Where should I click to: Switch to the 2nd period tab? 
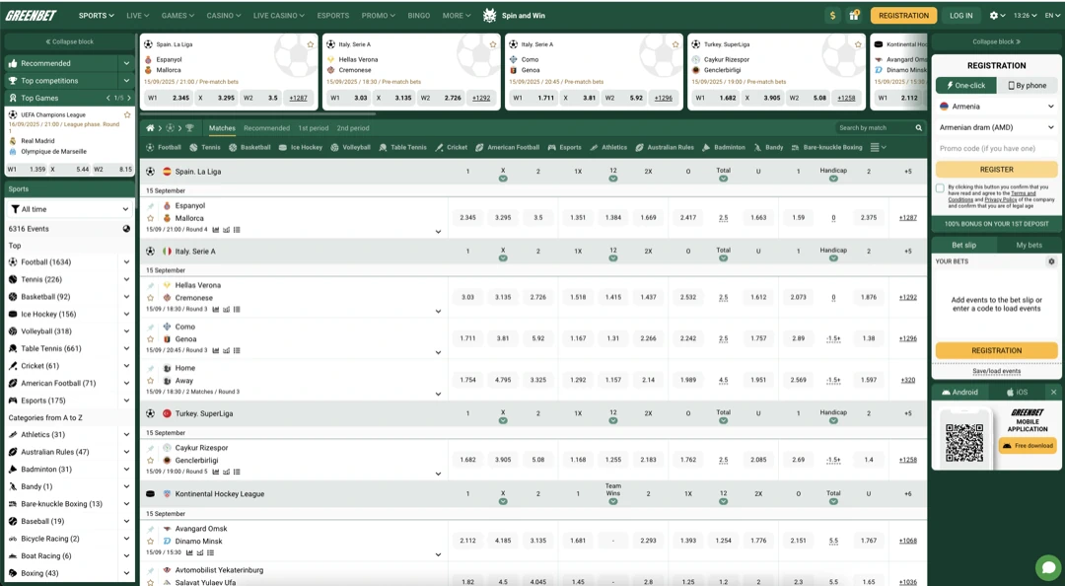pyautogui.click(x=353, y=128)
